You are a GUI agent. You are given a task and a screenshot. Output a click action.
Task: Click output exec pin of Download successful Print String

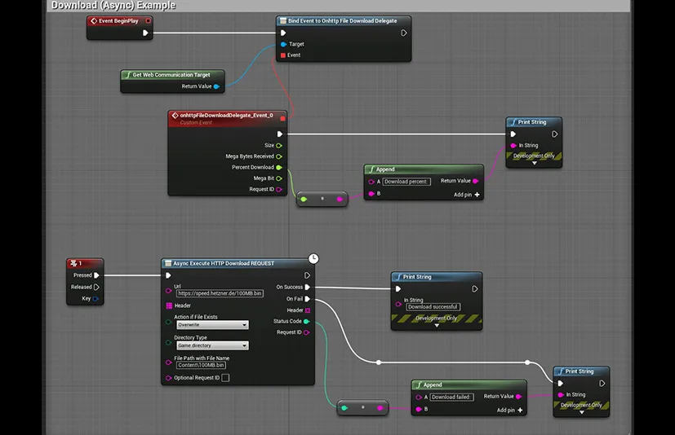475,289
